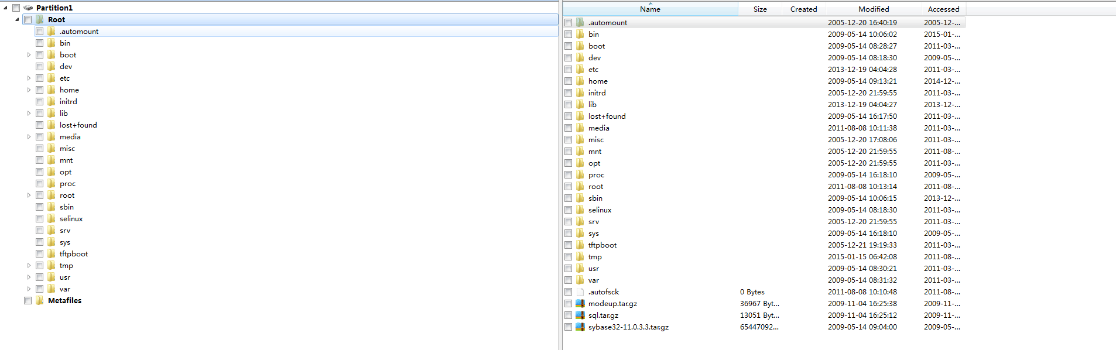Click the Root folder icon in the tree
Image resolution: width=1116 pixels, height=350 pixels.
pos(40,19)
